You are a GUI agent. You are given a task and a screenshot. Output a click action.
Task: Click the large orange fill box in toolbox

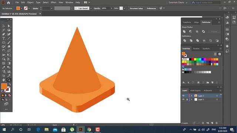pos(4,86)
